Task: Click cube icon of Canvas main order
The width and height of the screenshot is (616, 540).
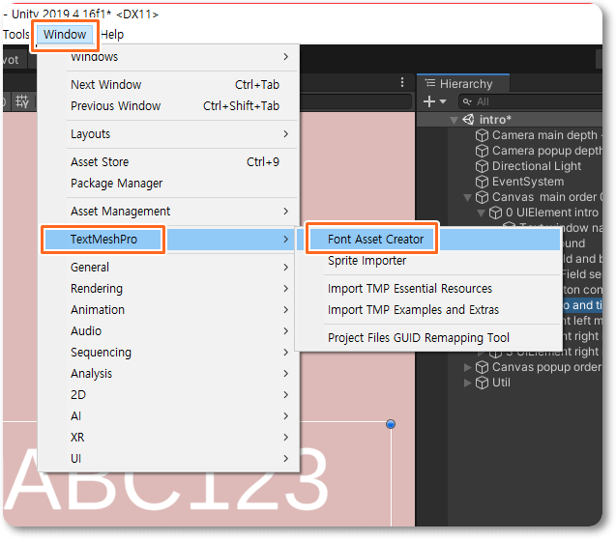Action: (x=482, y=197)
